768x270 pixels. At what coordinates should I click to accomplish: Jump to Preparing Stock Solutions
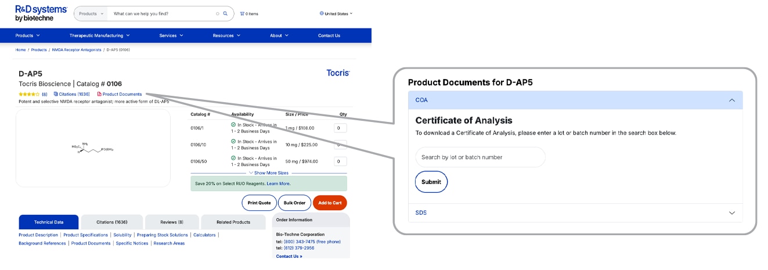tap(163, 235)
